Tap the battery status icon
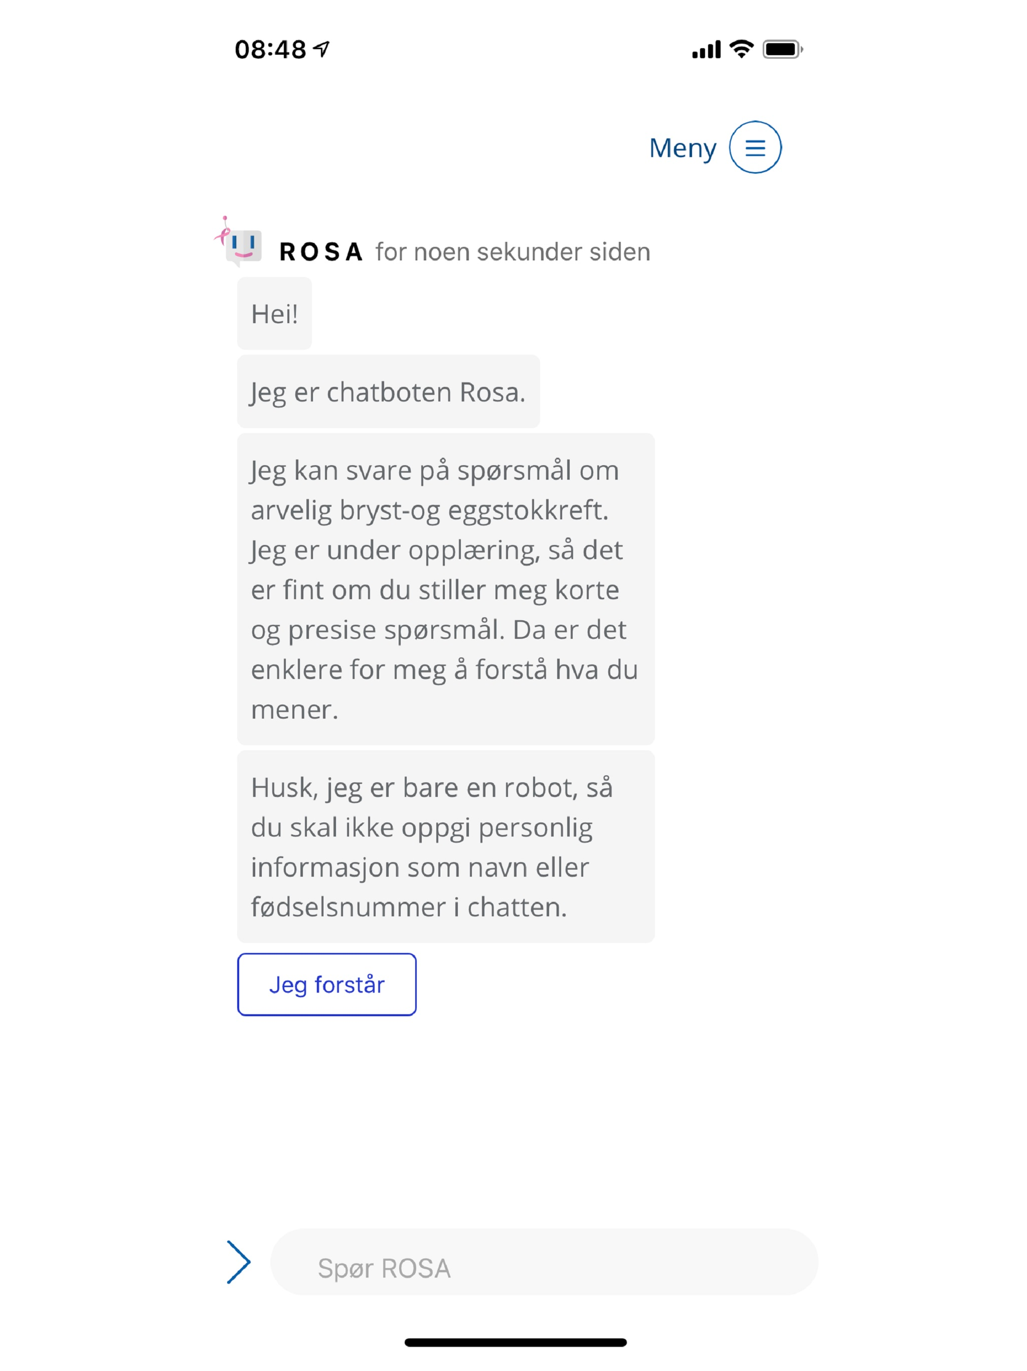This screenshot has height=1371, width=1027. pos(783,49)
